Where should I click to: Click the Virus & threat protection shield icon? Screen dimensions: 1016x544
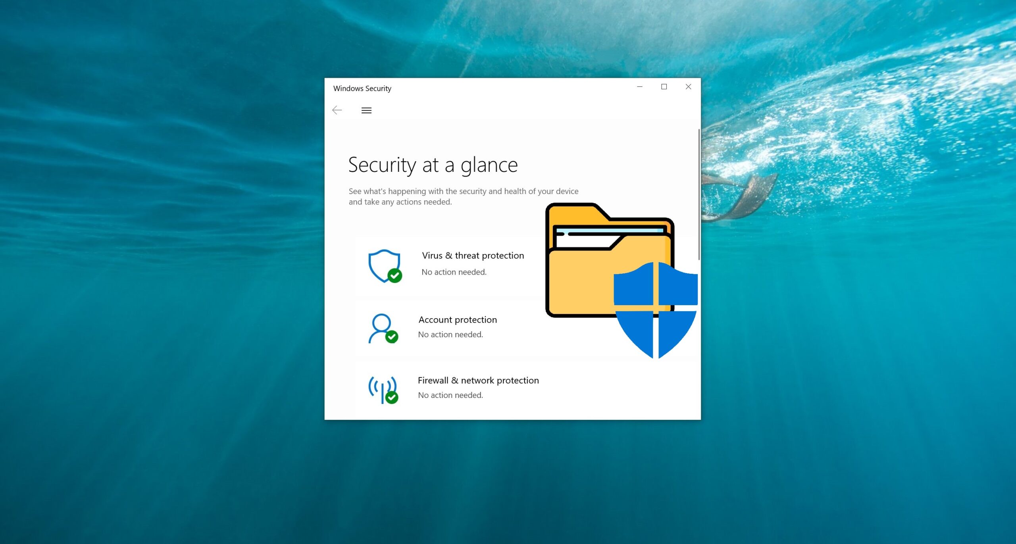(385, 266)
